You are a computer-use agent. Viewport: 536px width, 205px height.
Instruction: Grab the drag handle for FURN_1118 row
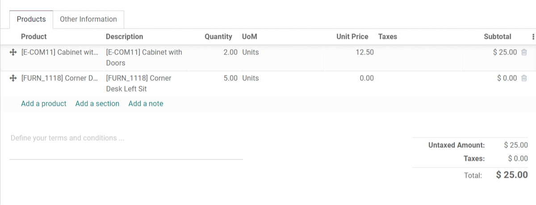point(13,78)
